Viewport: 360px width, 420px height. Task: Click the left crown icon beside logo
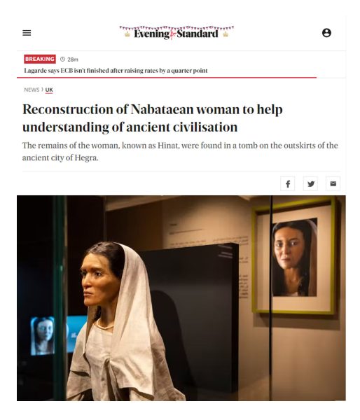(127, 34)
